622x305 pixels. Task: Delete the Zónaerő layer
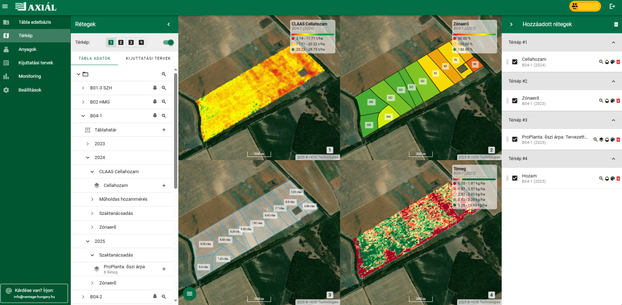(x=618, y=101)
